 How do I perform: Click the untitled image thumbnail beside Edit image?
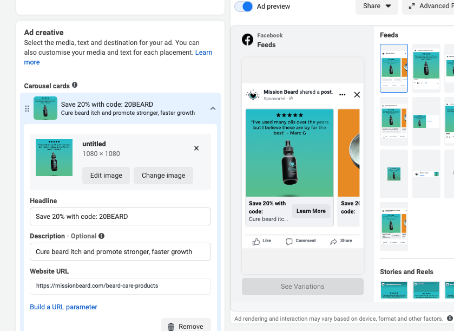54,158
